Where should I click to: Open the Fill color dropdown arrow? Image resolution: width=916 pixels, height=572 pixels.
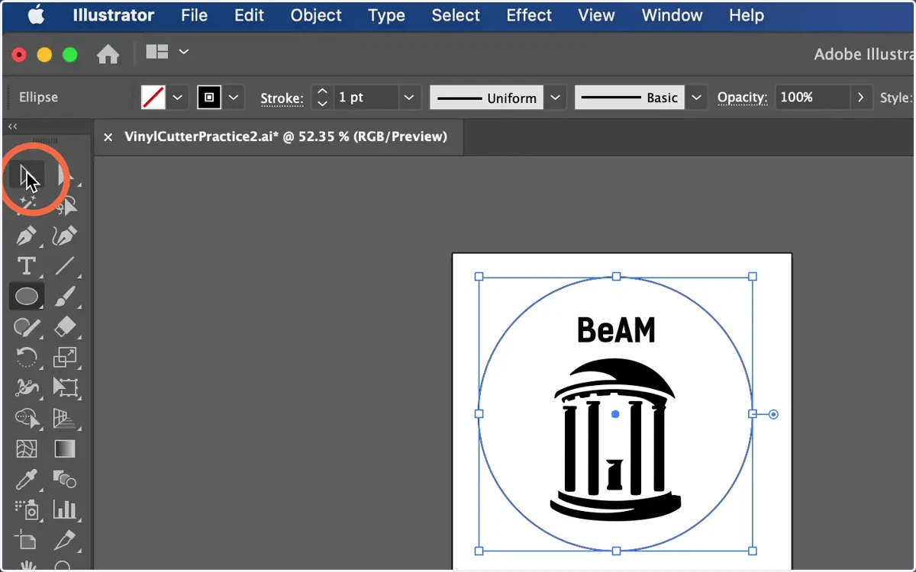click(x=178, y=98)
